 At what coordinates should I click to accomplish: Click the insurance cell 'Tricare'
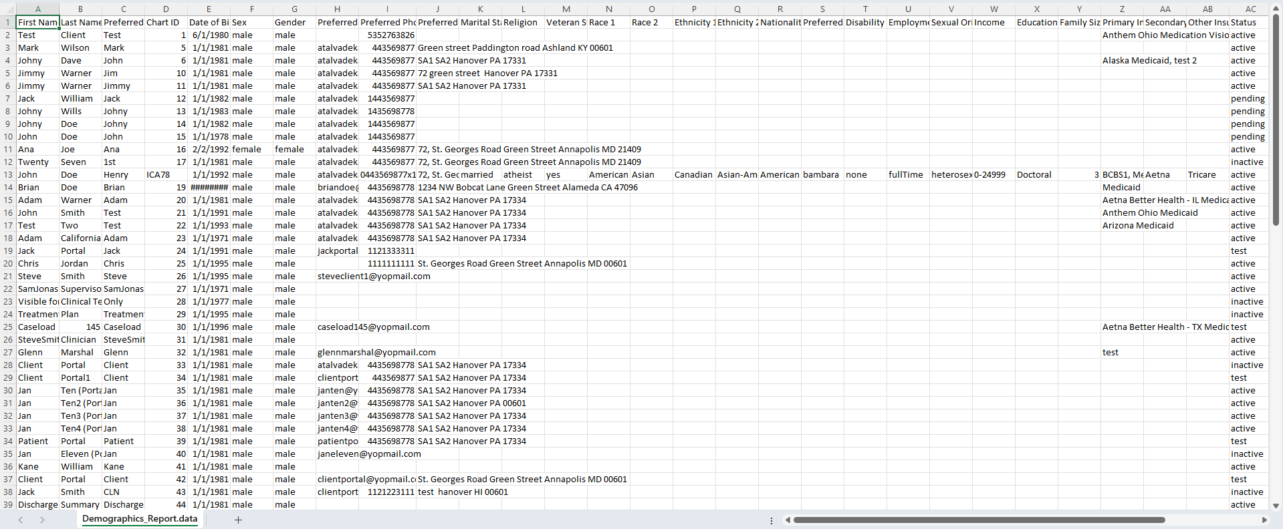pyautogui.click(x=1207, y=174)
